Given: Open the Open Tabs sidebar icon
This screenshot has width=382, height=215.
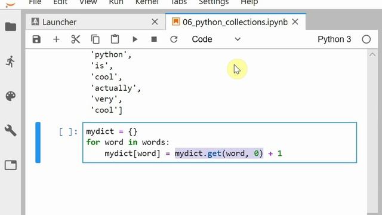Looking at the screenshot, I should coord(11,165).
